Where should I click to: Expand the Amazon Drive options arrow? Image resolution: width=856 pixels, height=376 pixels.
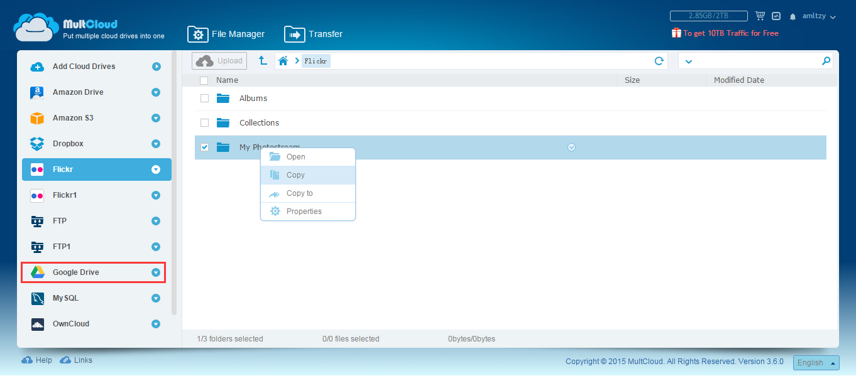coord(156,92)
